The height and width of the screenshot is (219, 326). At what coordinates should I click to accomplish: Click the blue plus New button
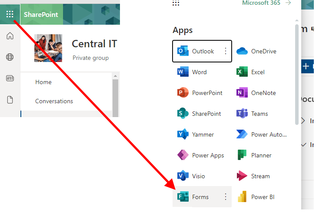pos(307,66)
